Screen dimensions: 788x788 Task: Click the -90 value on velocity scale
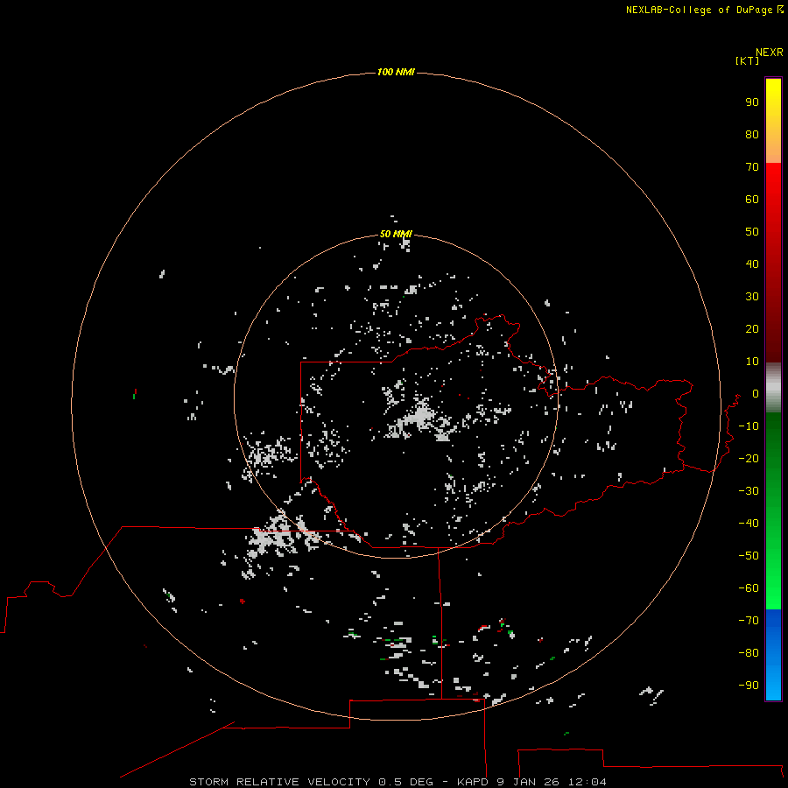click(x=749, y=686)
